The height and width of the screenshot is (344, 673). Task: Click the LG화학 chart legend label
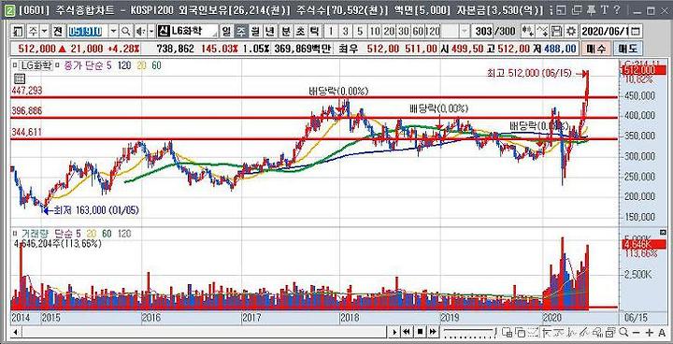[x=36, y=65]
